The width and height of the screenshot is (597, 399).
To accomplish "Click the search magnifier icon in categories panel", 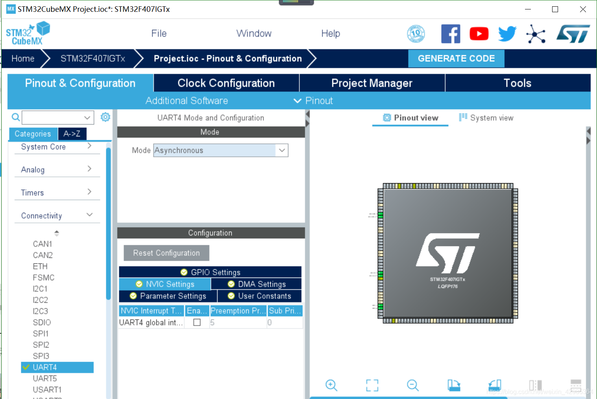I will tap(16, 117).
